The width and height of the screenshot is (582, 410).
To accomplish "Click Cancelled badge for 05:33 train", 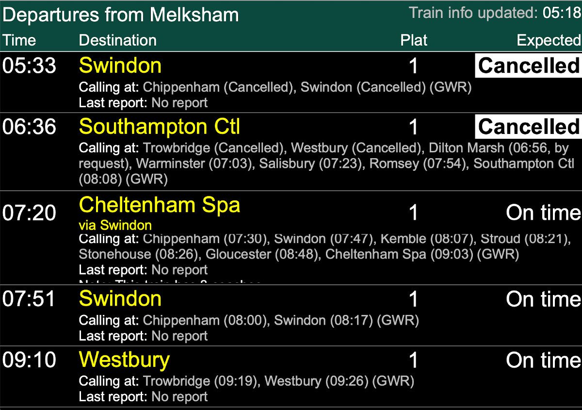I will click(x=528, y=66).
